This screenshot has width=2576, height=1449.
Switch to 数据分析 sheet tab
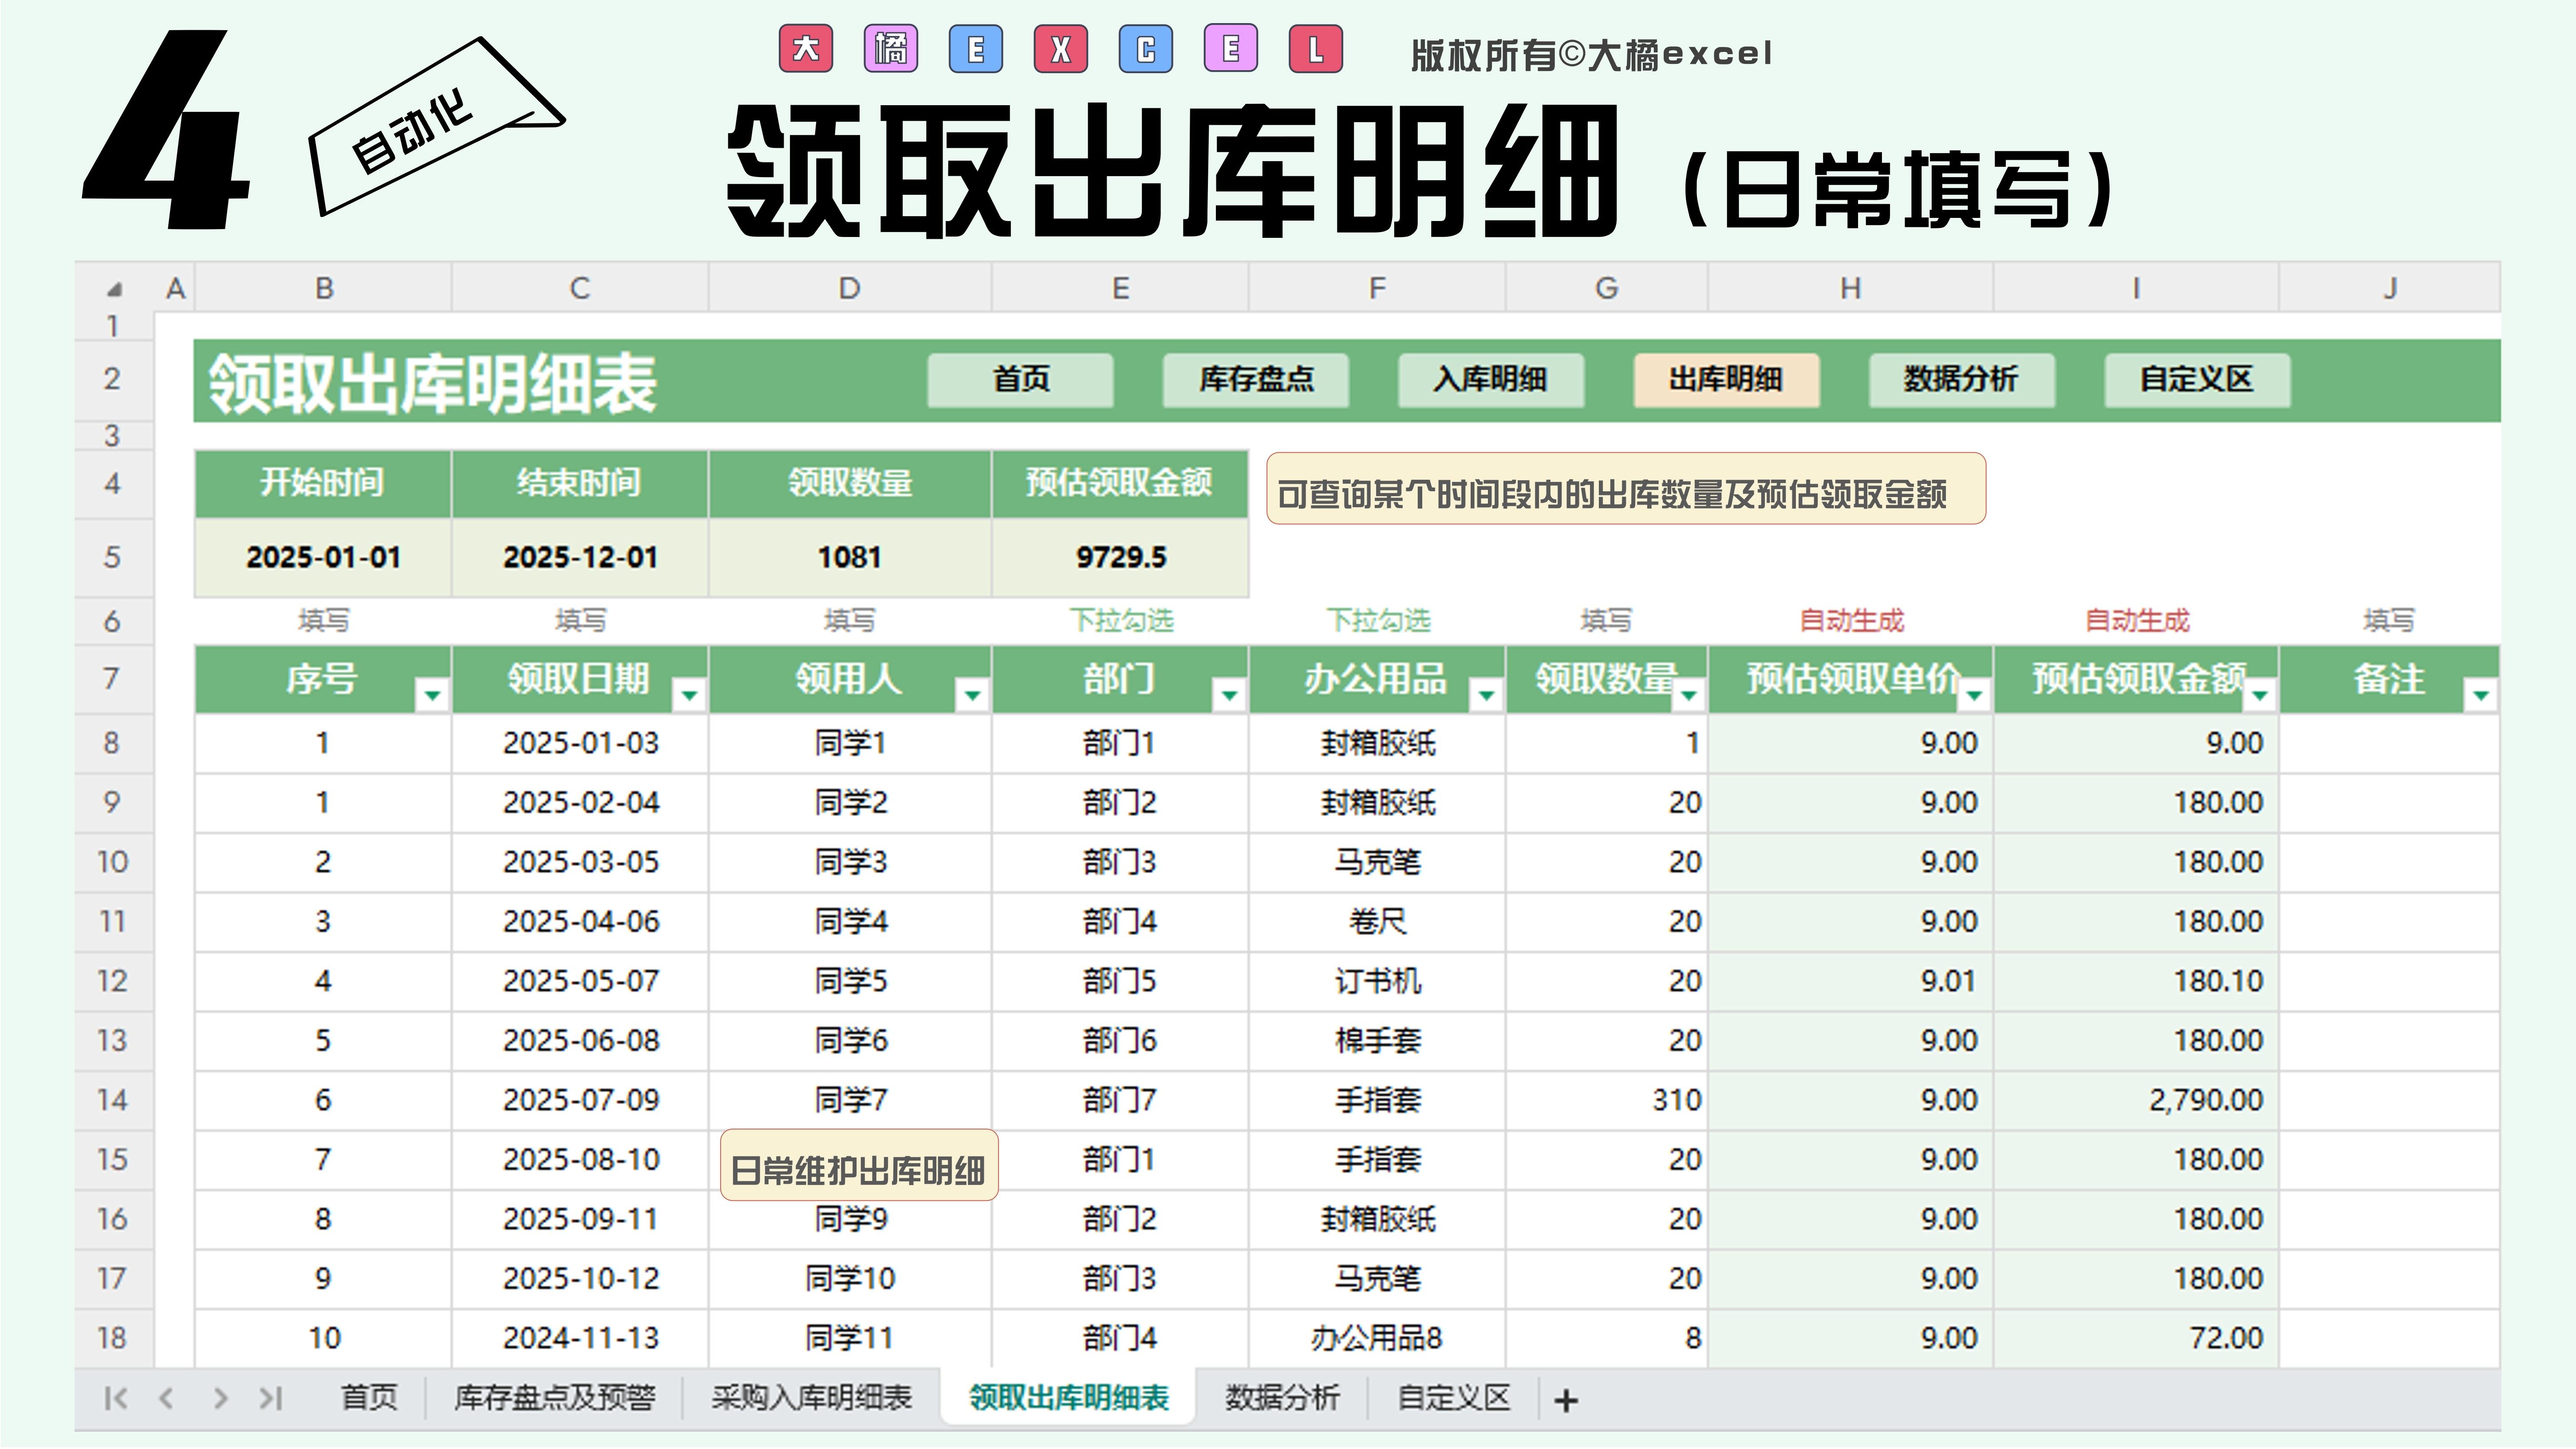1282,1398
